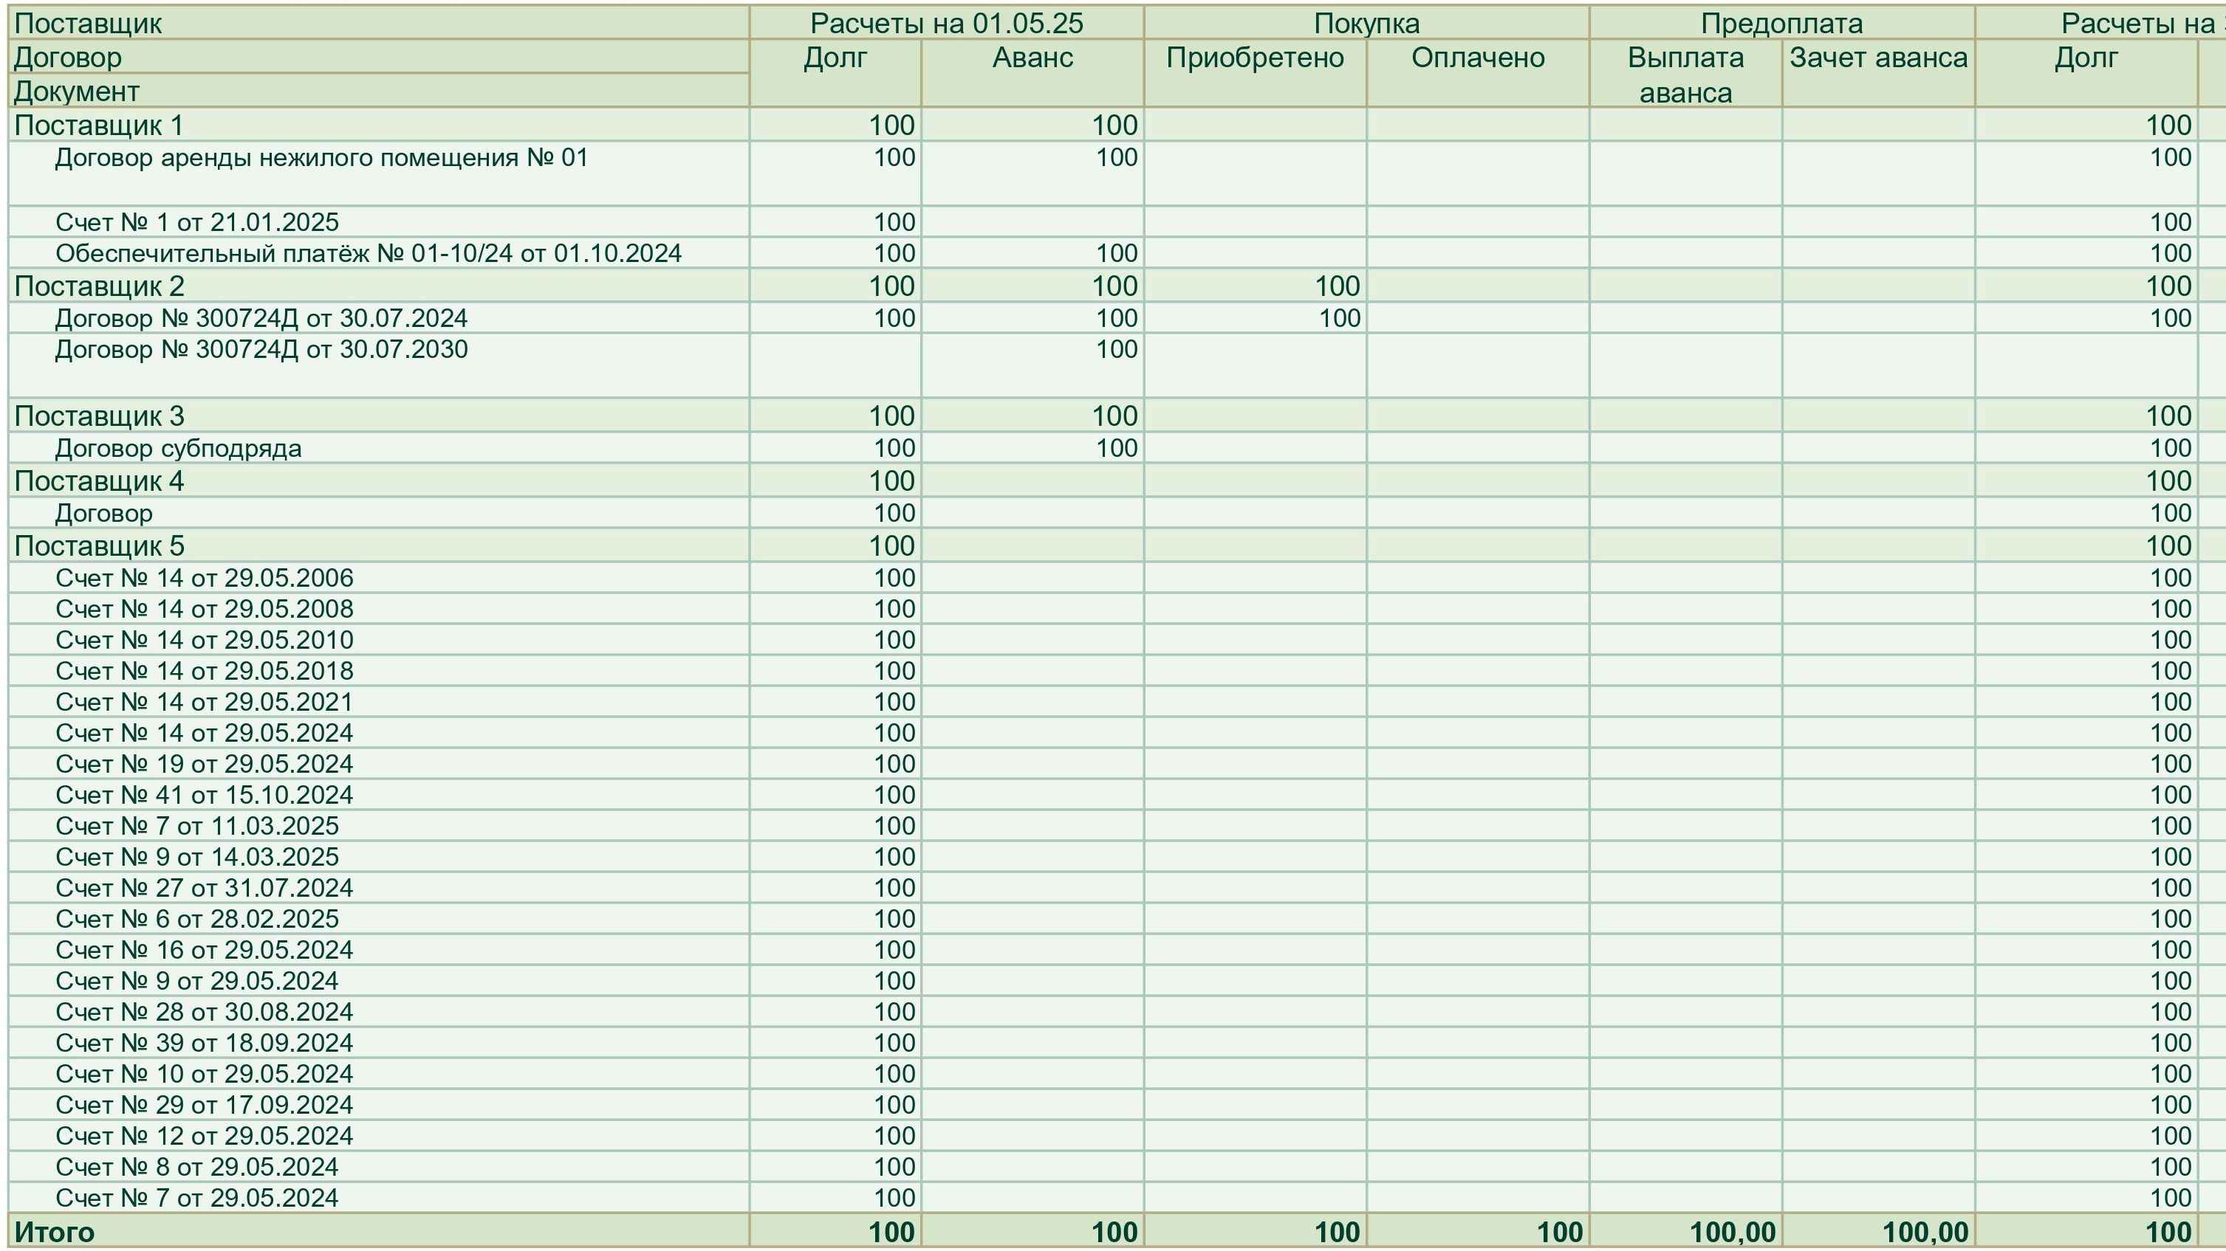Select the Приобретено column header
The height and width of the screenshot is (1251, 2226).
pyautogui.click(x=1255, y=58)
